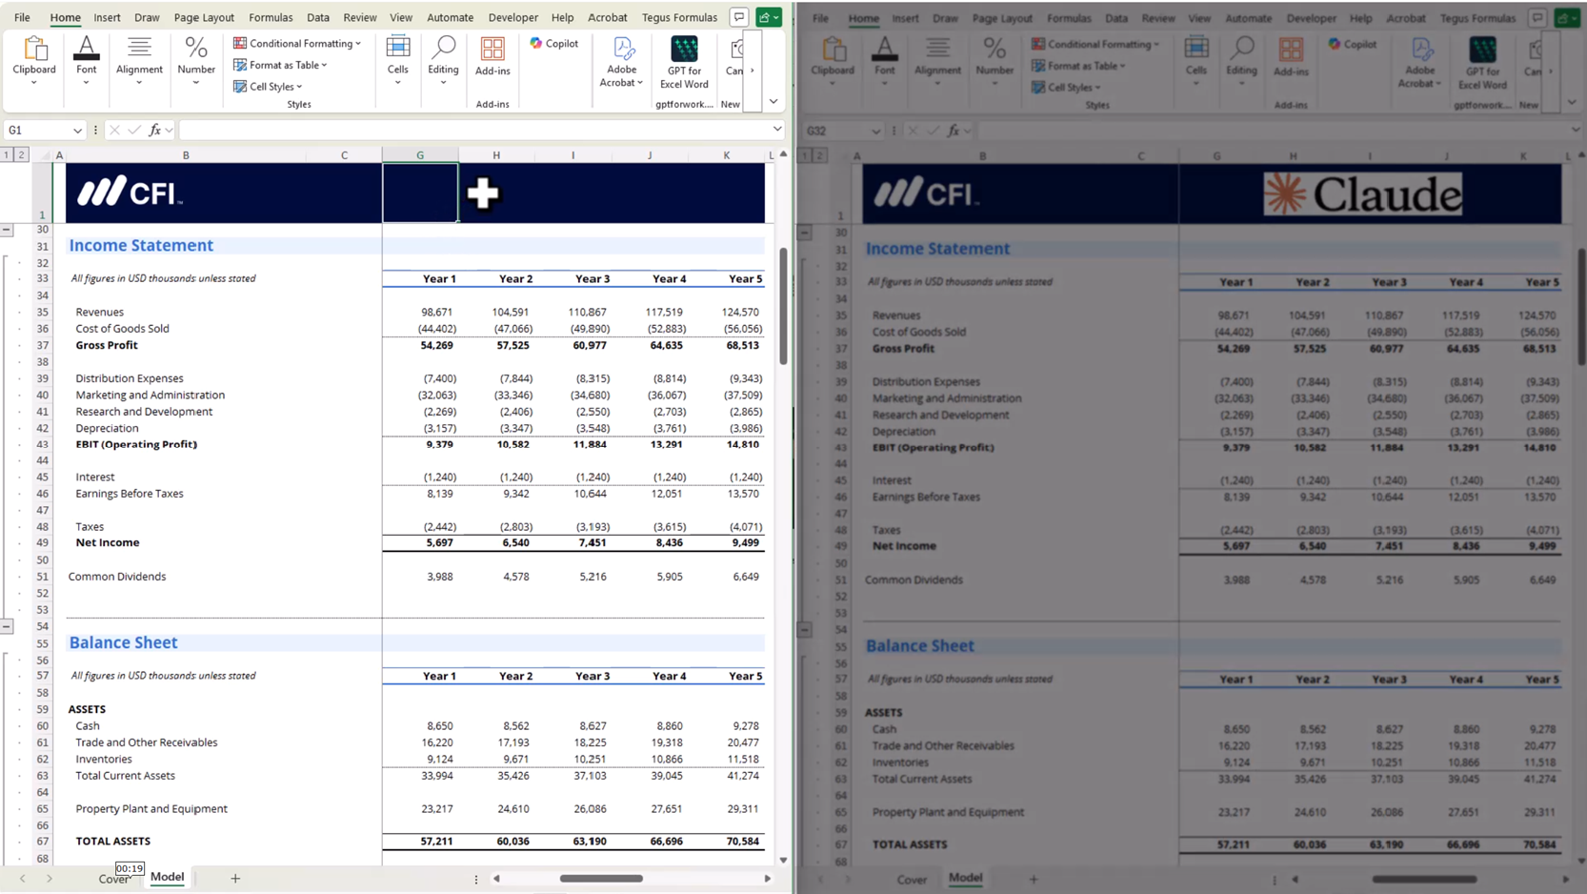Viewport: 1587px width, 894px height.
Task: Click the horizontal scrollbar thumb in left window
Action: tap(601, 879)
